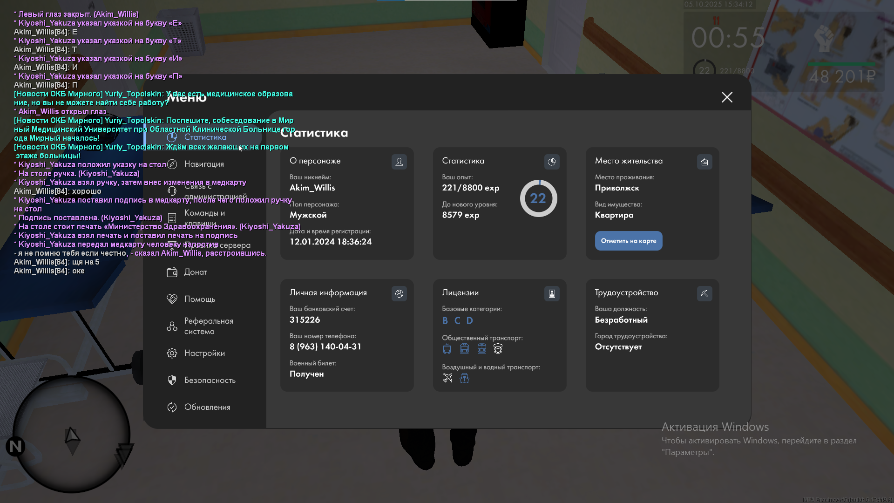The height and width of the screenshot is (503, 894).
Task: Open Реферальная система section
Action: click(x=208, y=326)
